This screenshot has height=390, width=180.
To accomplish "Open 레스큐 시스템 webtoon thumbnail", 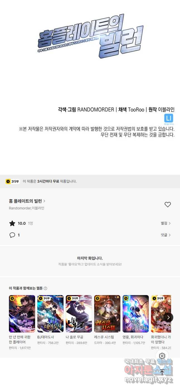I will (107, 314).
